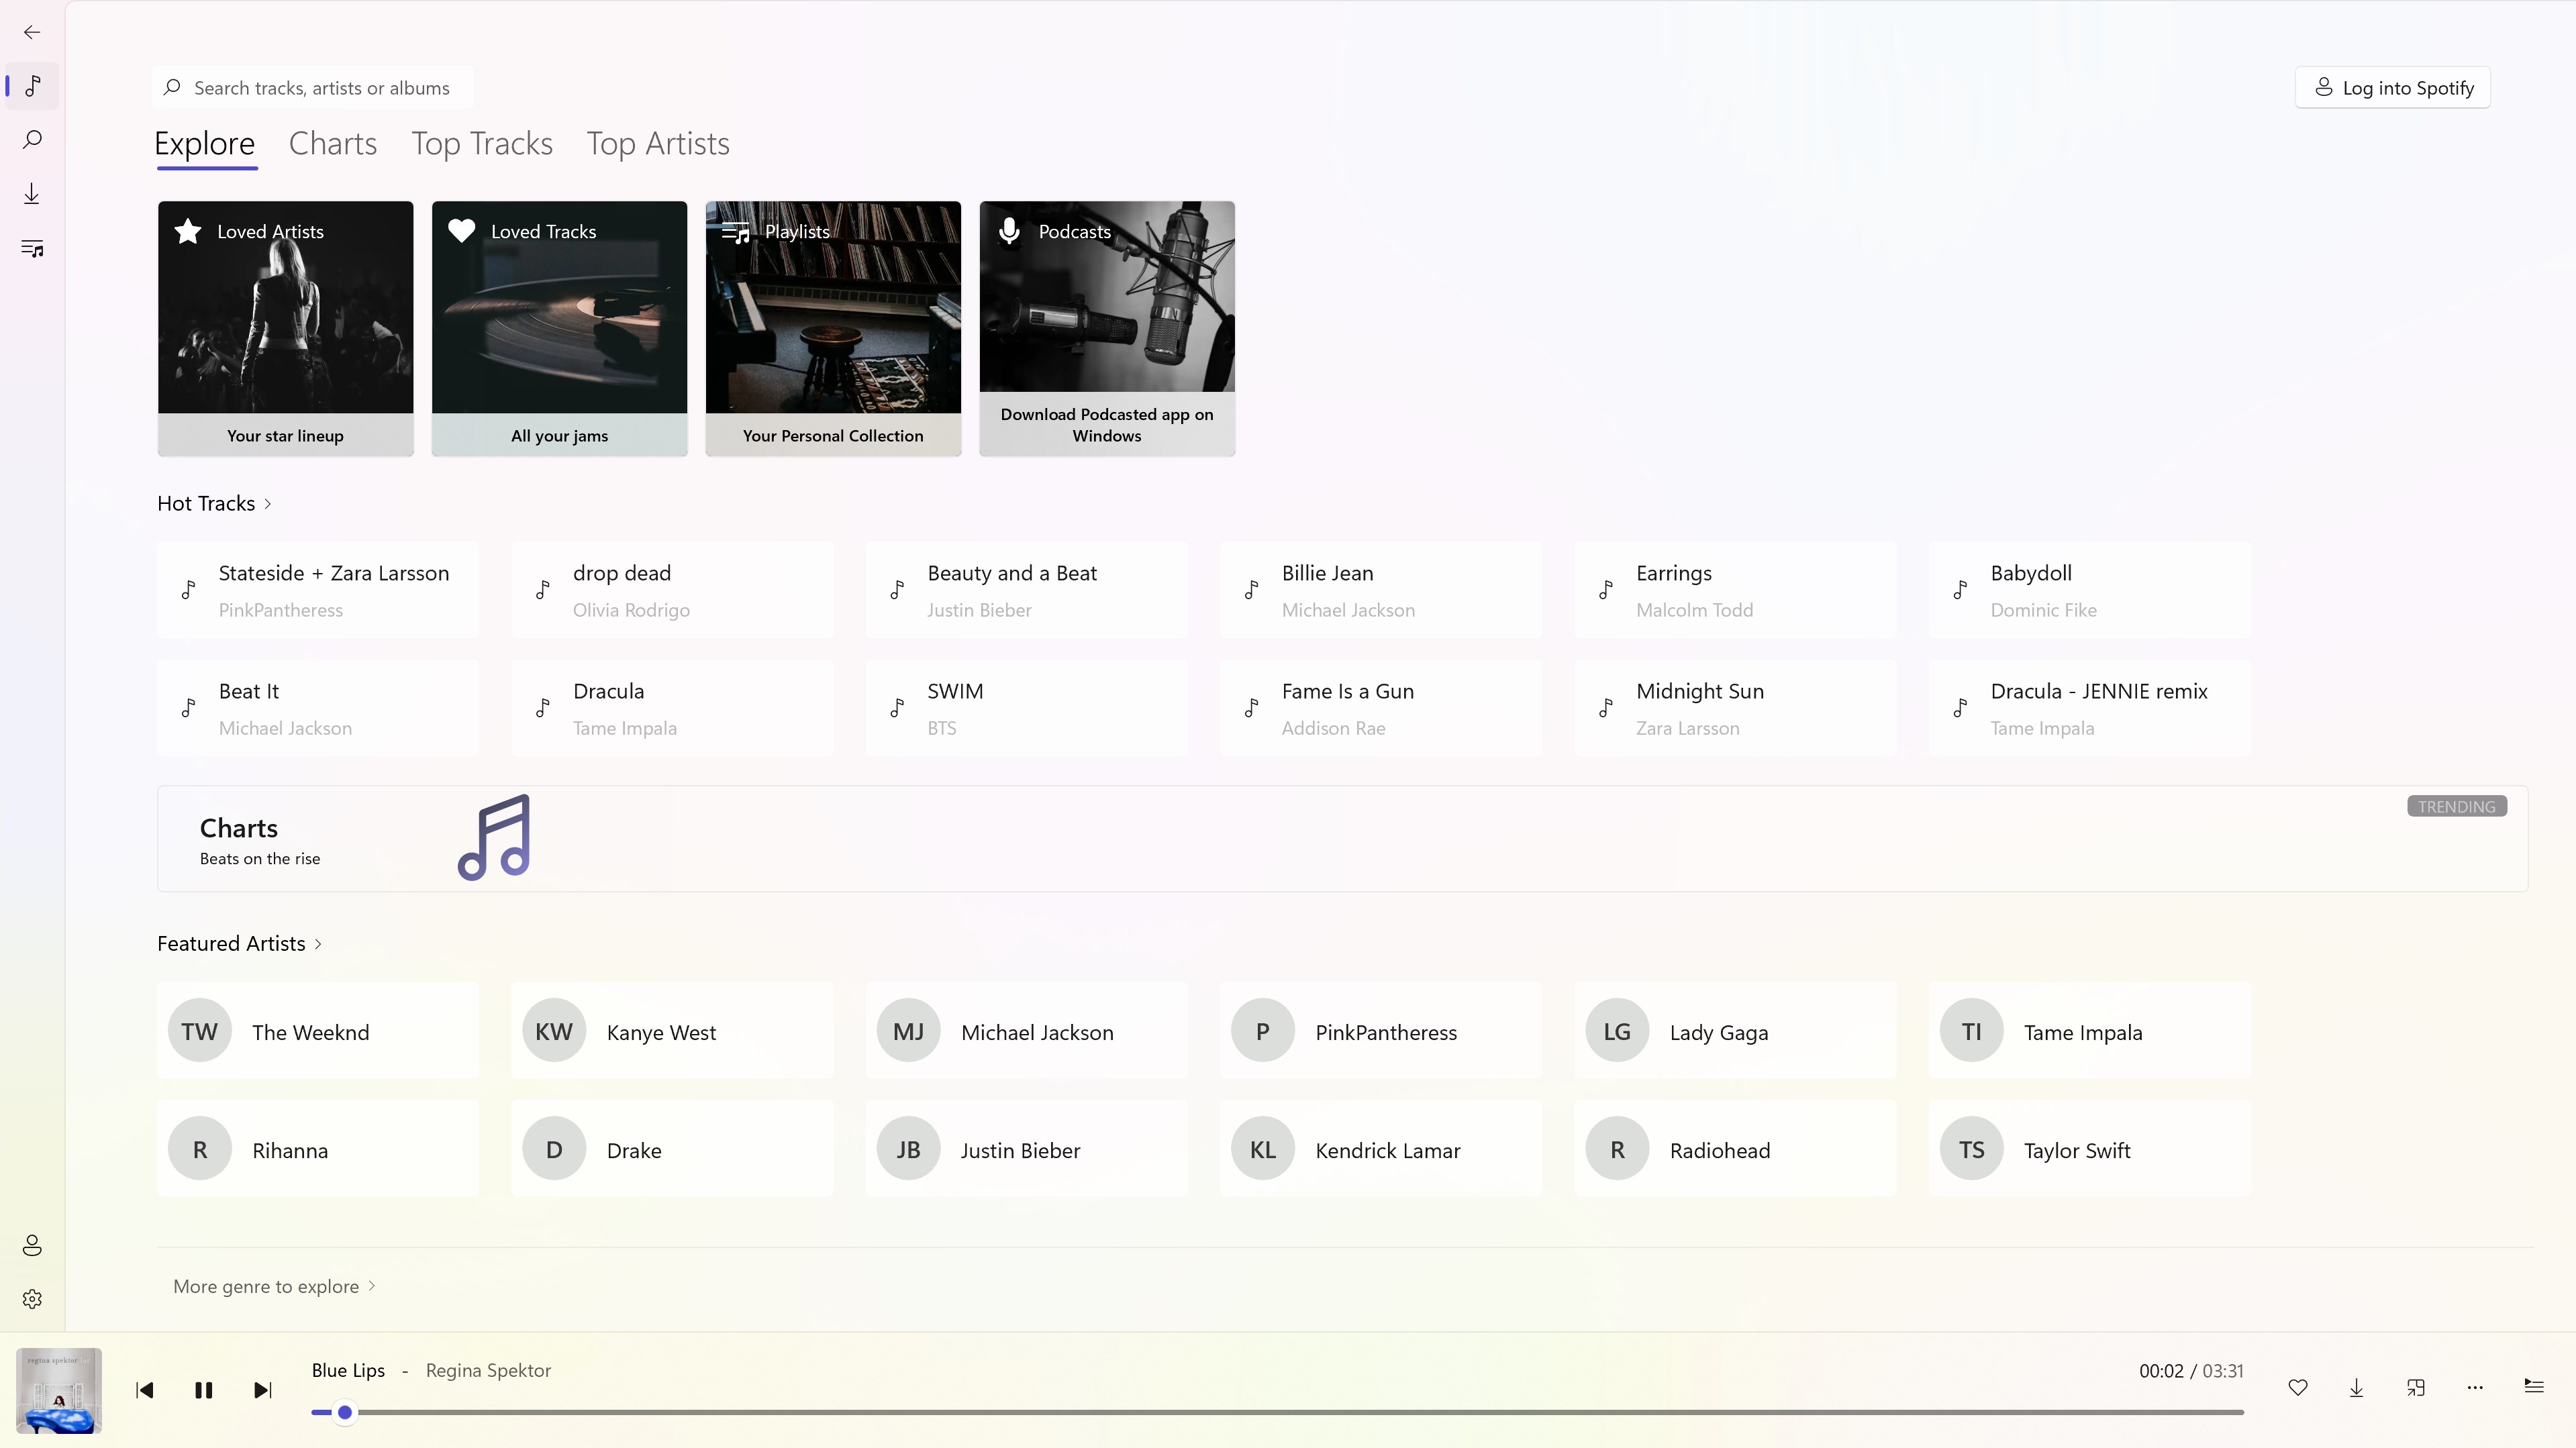The image size is (2576, 1448).
Task: Seek along the track progress slider
Action: pyautogui.click(x=1278, y=1412)
